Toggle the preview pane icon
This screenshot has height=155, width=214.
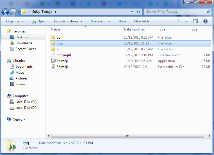coord(195,21)
